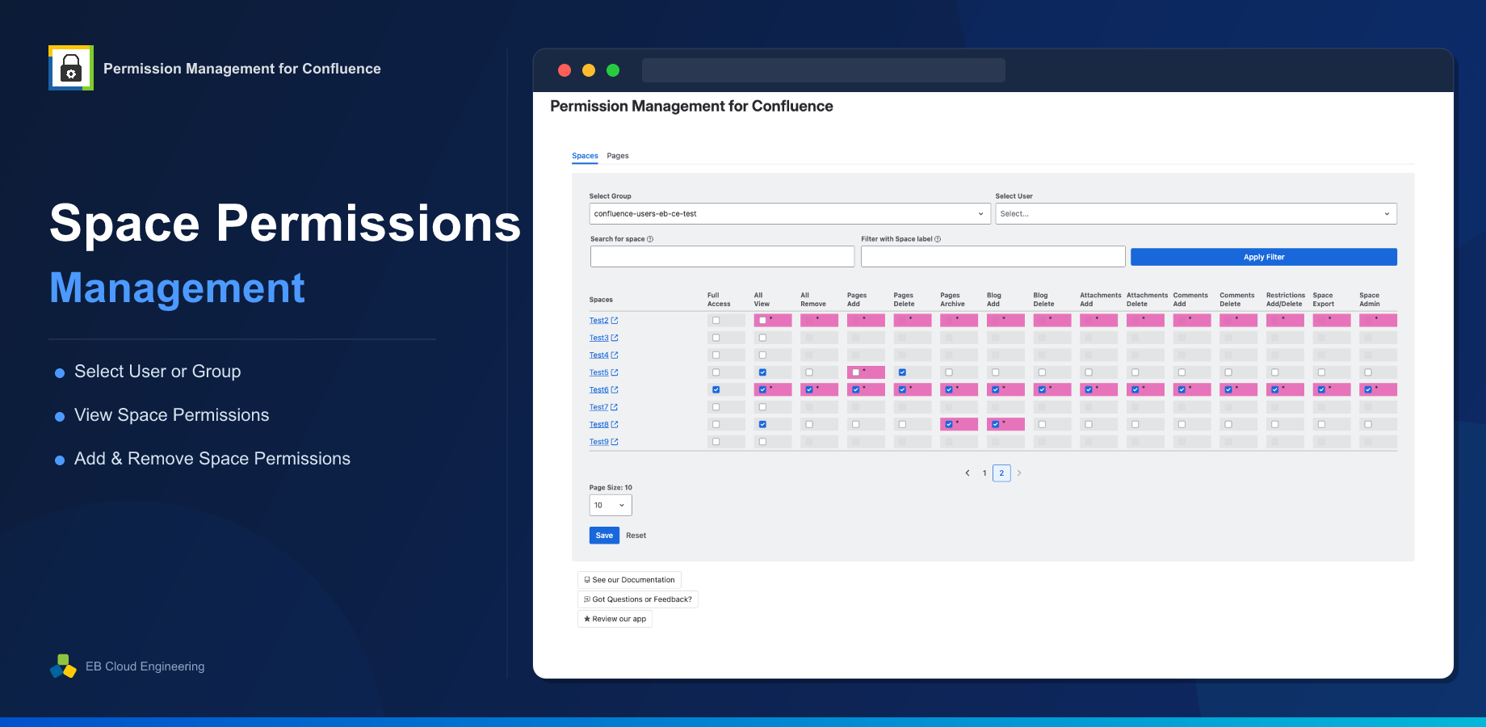The width and height of the screenshot is (1486, 727).
Task: Click the red window dot
Action: [565, 70]
